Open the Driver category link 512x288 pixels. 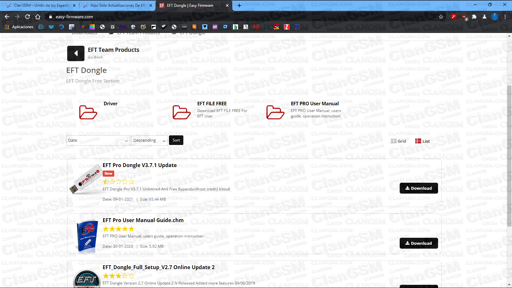[110, 104]
